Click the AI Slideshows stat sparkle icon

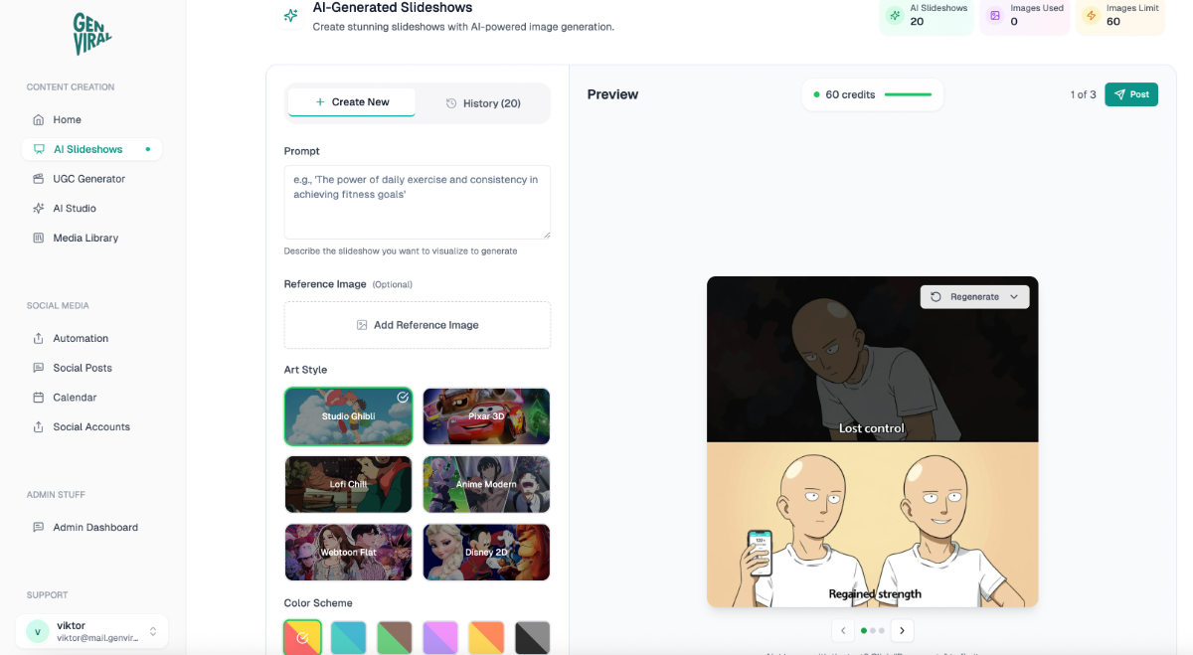[896, 16]
